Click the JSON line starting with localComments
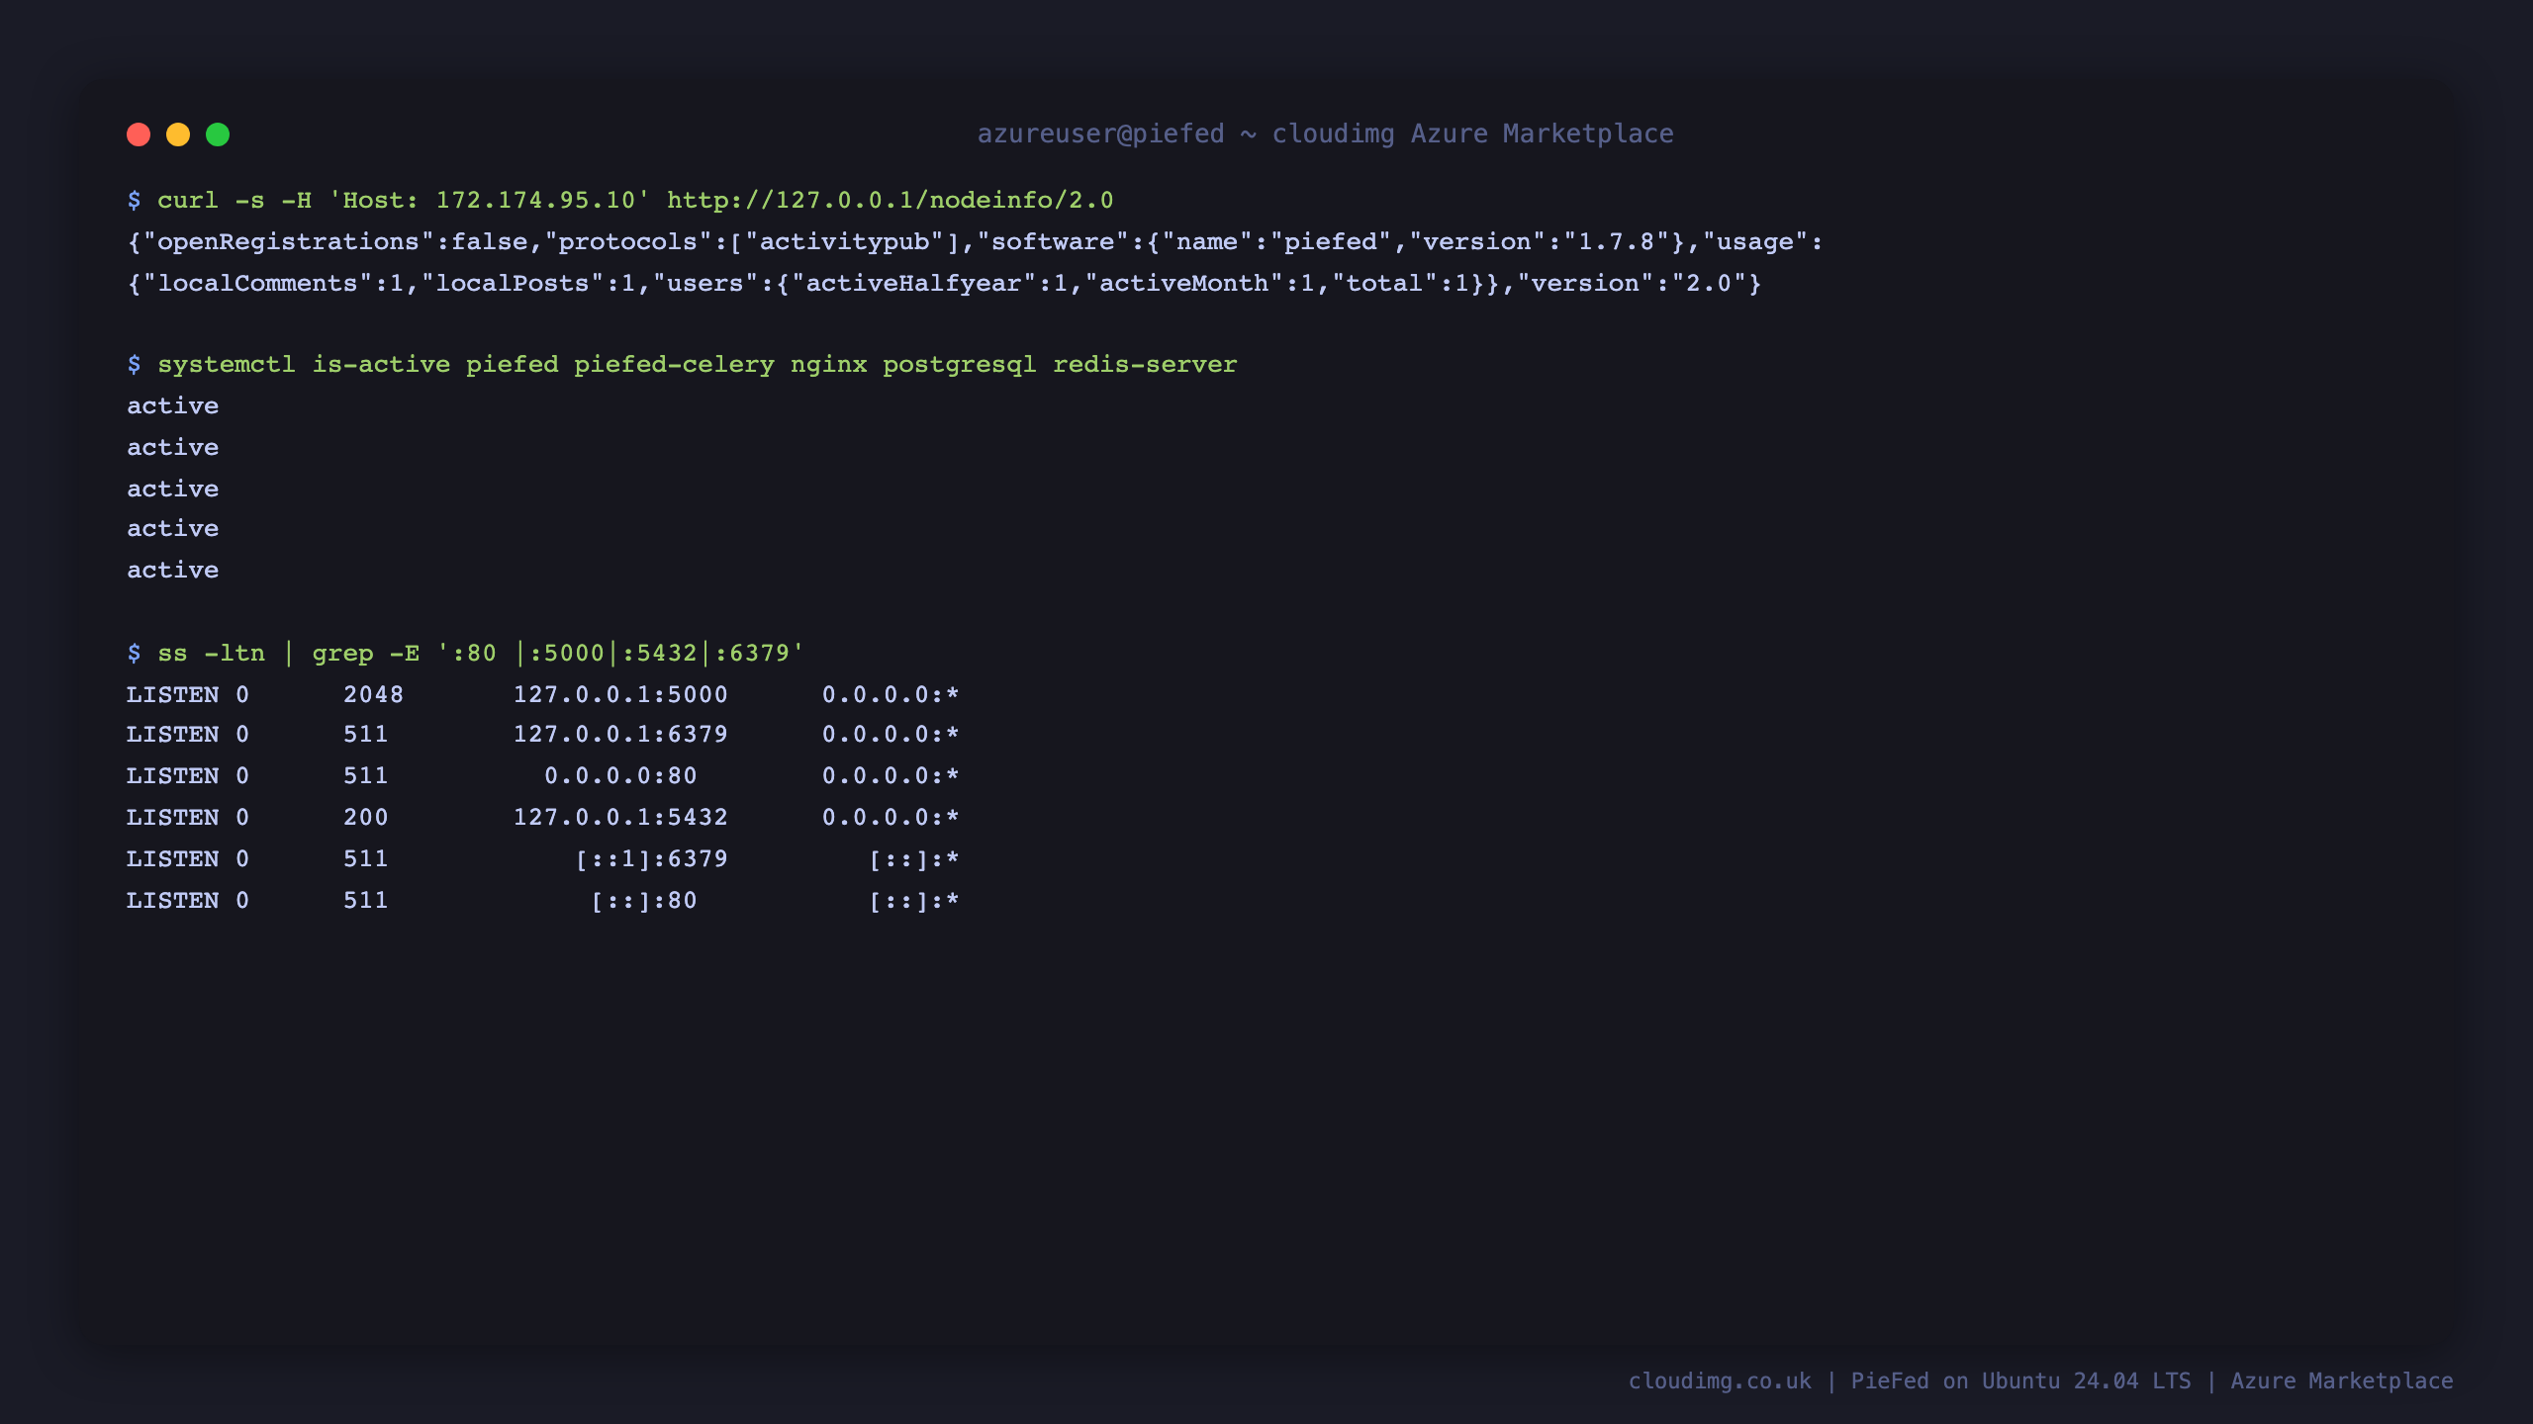This screenshot has width=2533, height=1424. 944,284
